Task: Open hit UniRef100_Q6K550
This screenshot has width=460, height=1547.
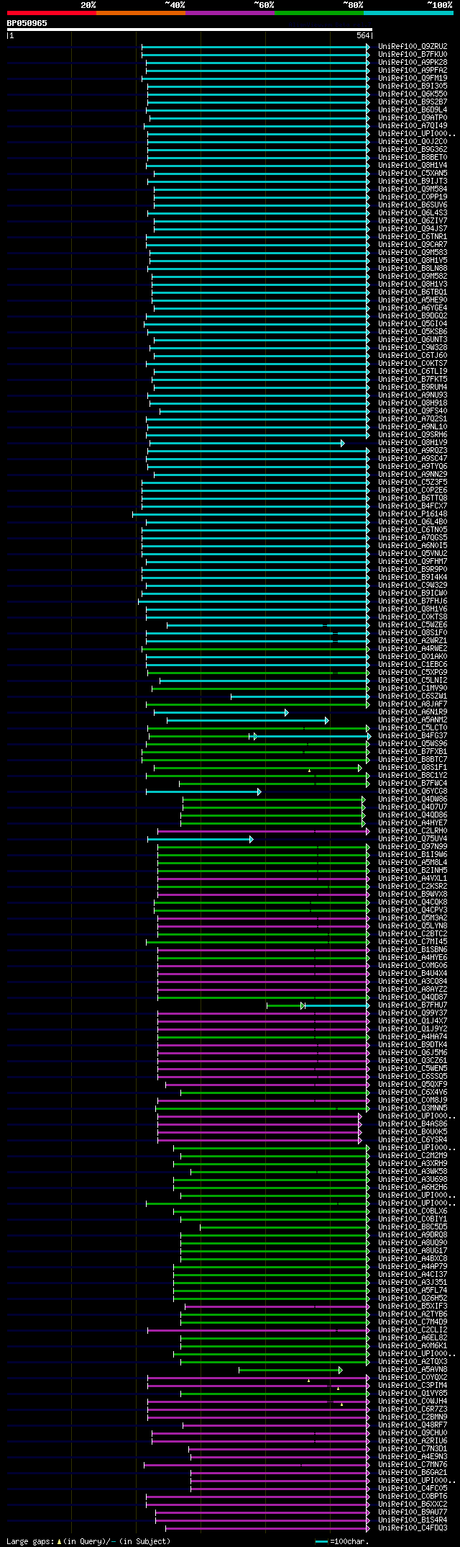Action: (413, 94)
